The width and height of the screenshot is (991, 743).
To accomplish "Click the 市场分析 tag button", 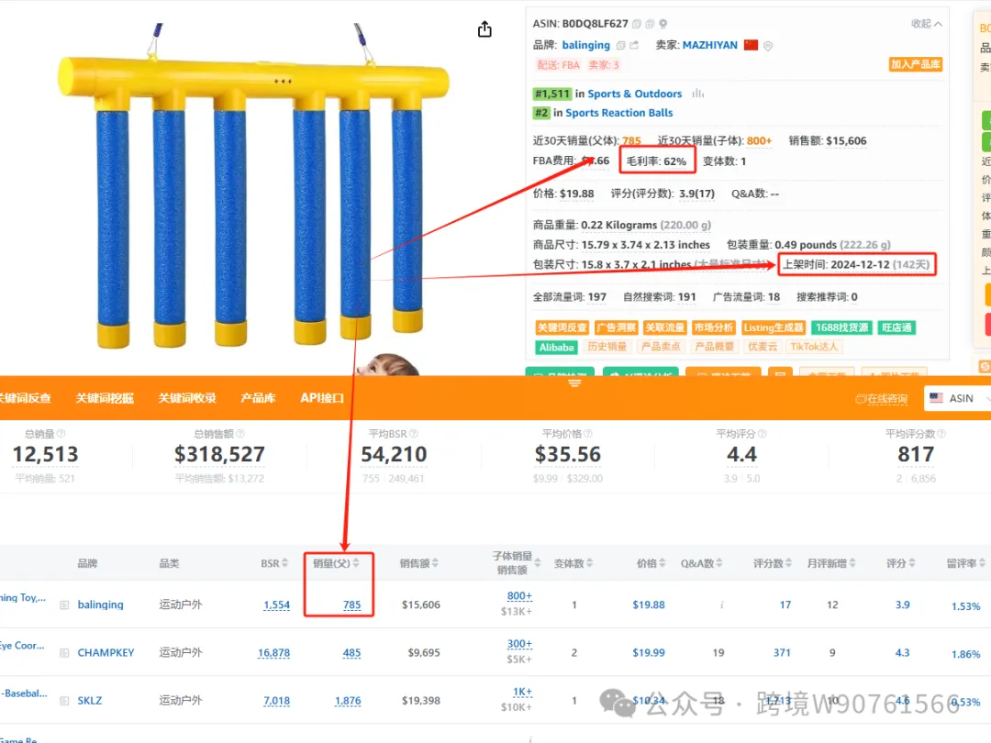I will 714,327.
